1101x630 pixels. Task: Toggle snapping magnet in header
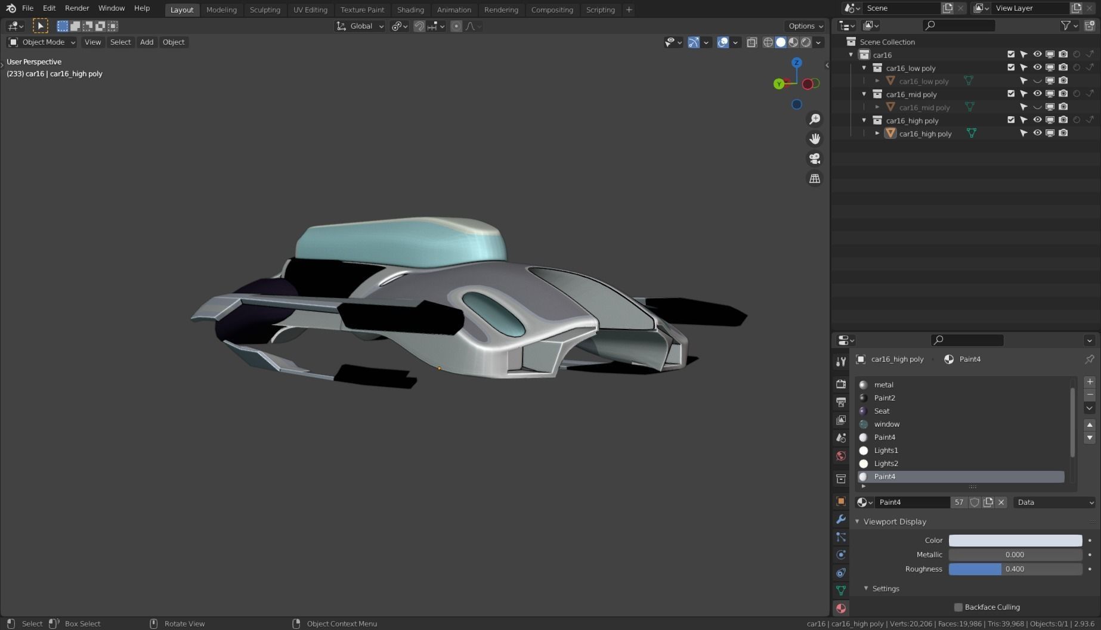(x=419, y=26)
